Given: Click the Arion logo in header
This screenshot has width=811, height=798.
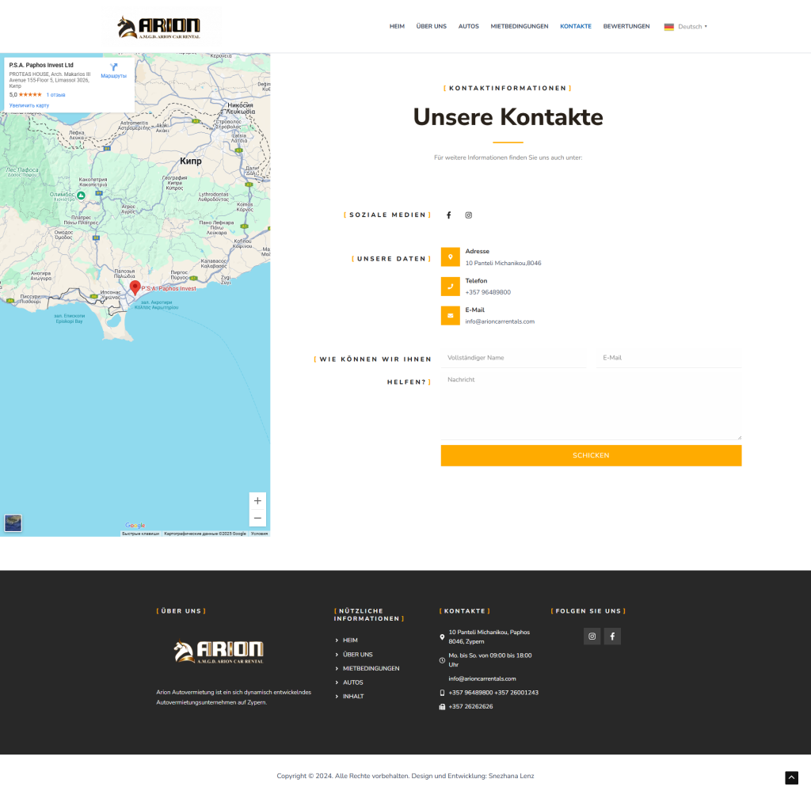Looking at the screenshot, I should pos(159,28).
